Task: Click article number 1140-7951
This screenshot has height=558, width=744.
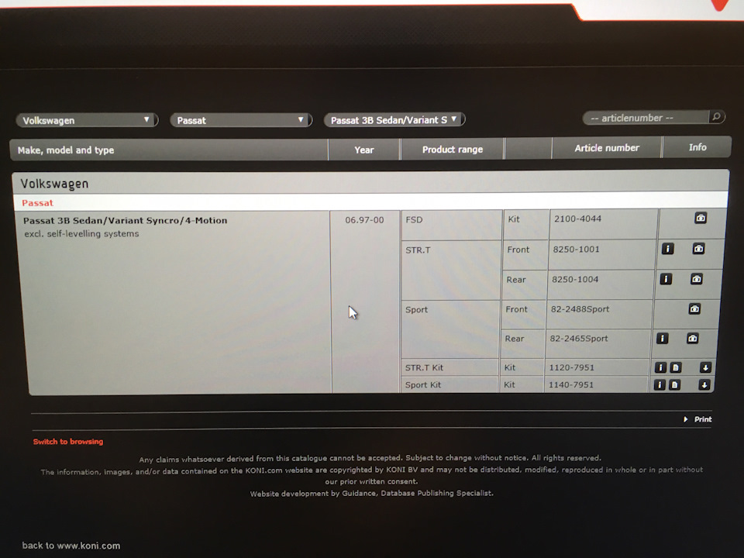Action: 571,385
